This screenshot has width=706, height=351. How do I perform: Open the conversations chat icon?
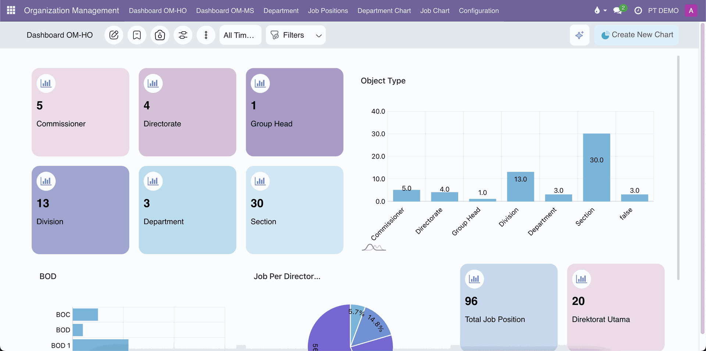(618, 11)
